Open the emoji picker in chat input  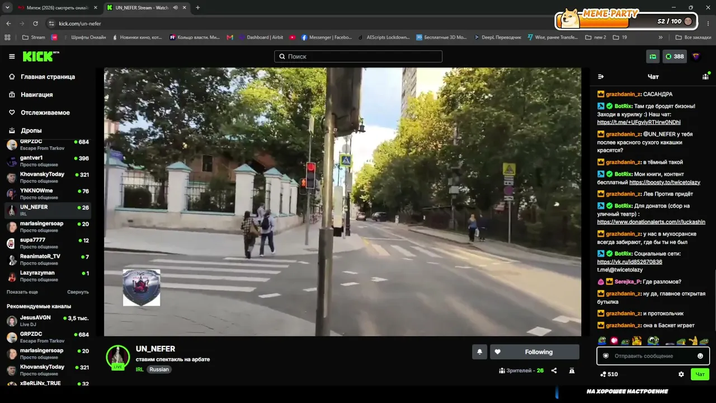(x=700, y=356)
